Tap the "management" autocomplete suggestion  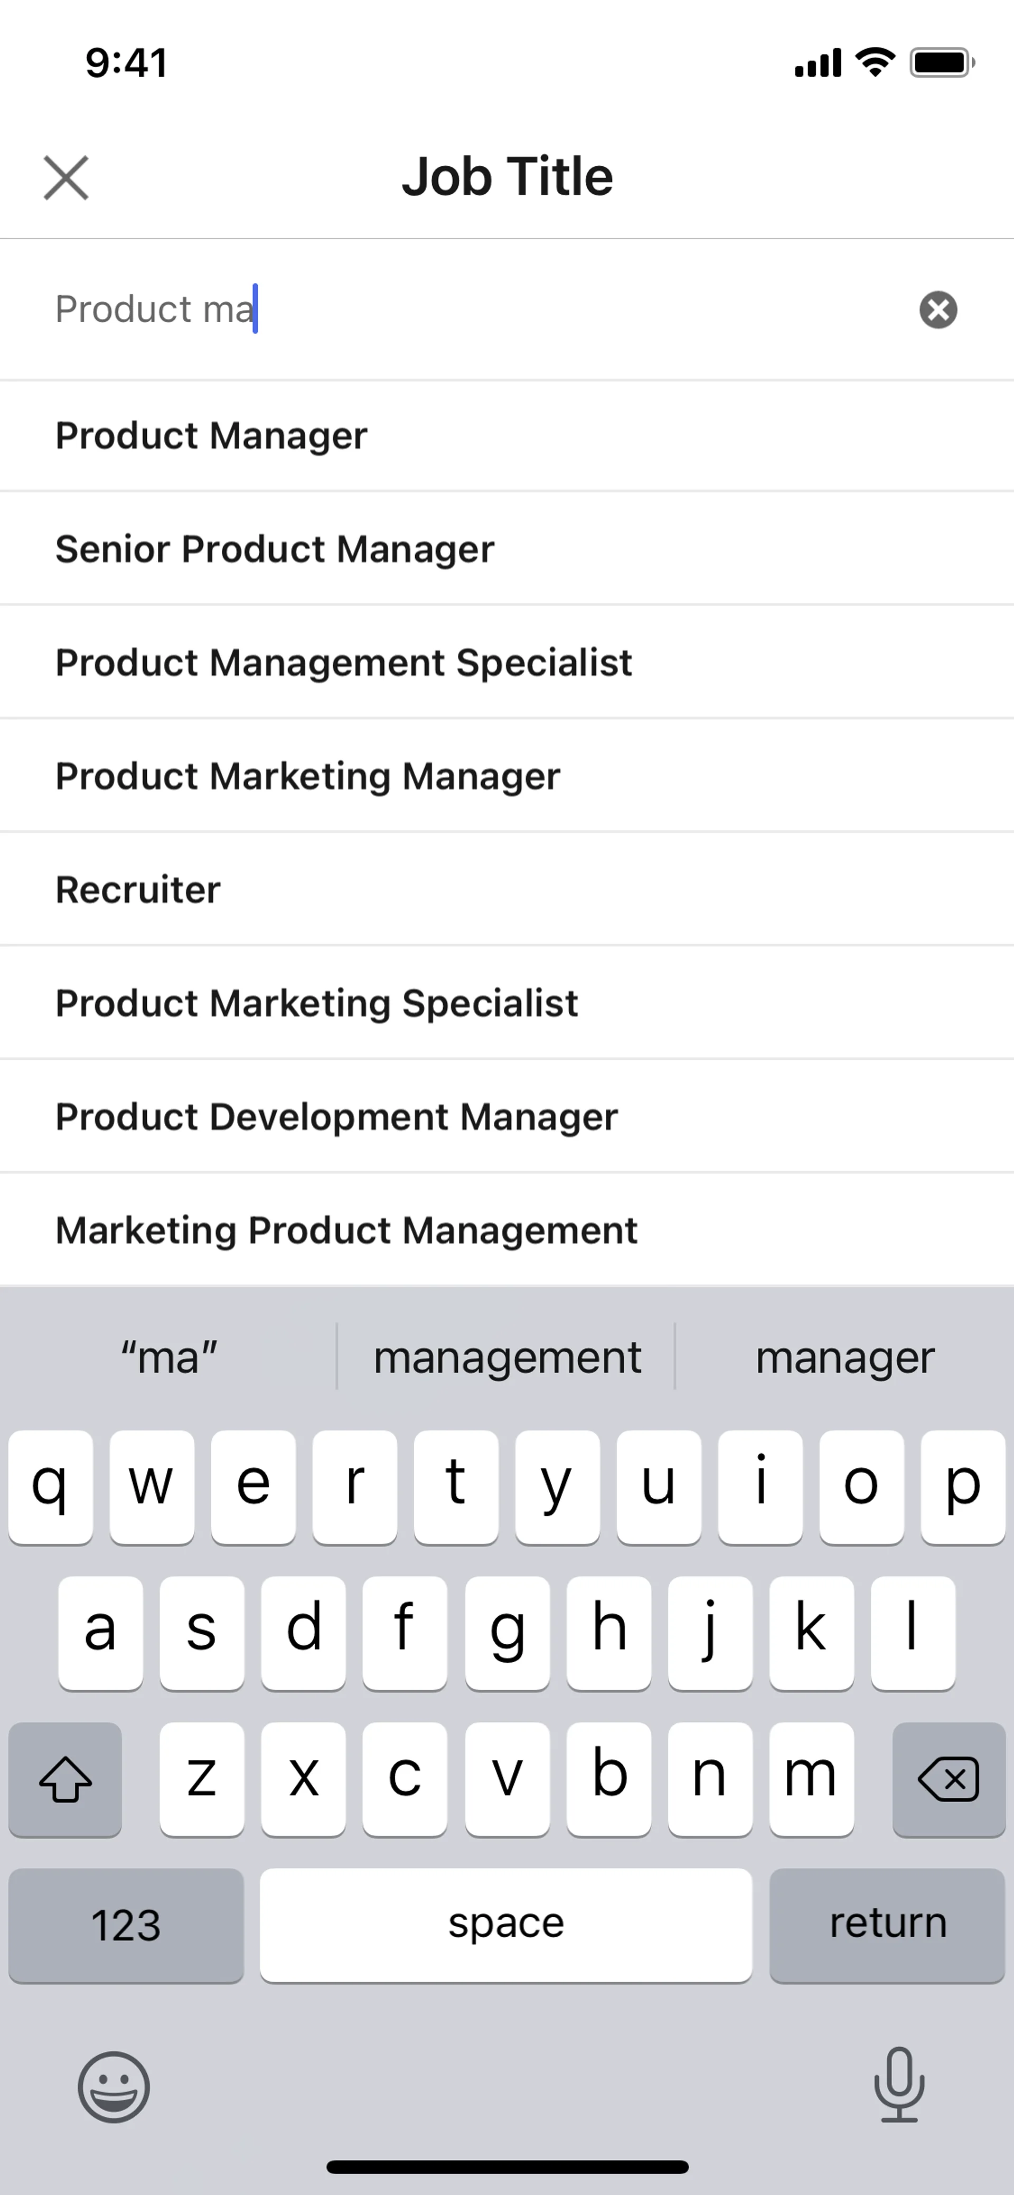pos(507,1358)
